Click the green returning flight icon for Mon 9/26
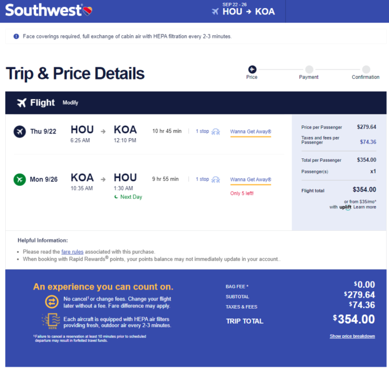Screen dimensions: 389x369 pos(20,179)
